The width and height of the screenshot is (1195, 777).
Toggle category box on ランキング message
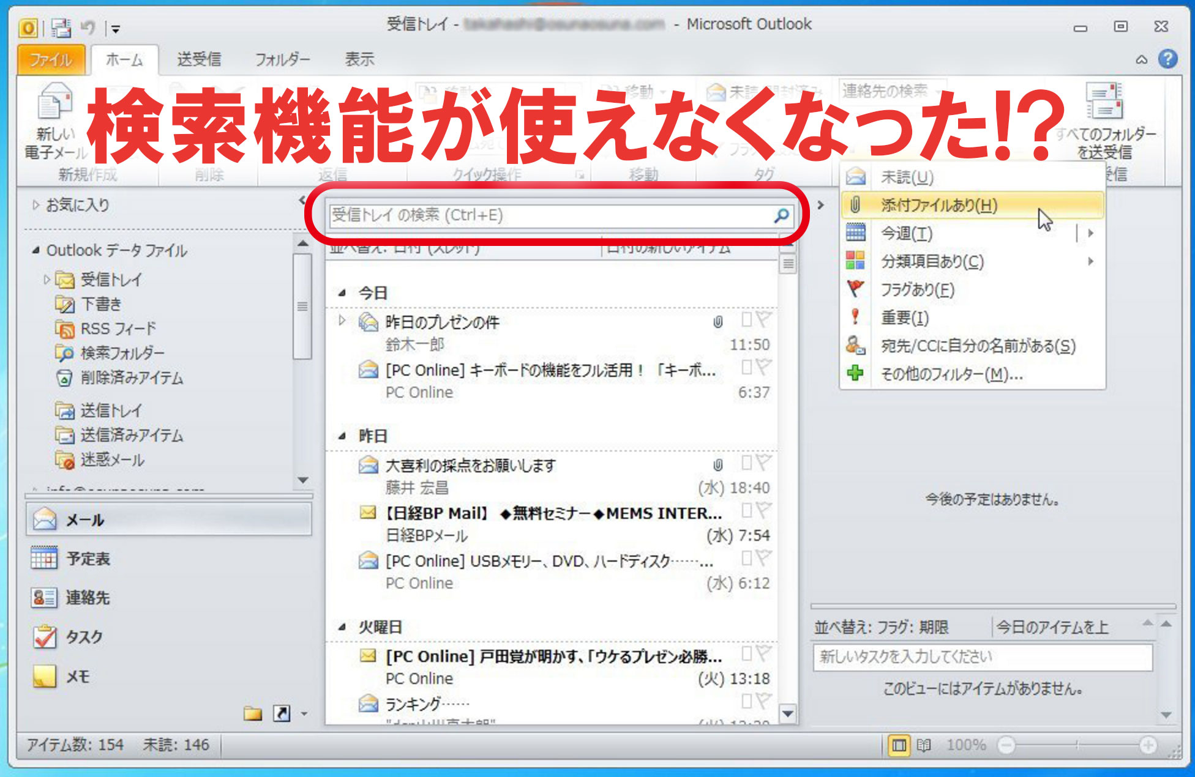(747, 701)
